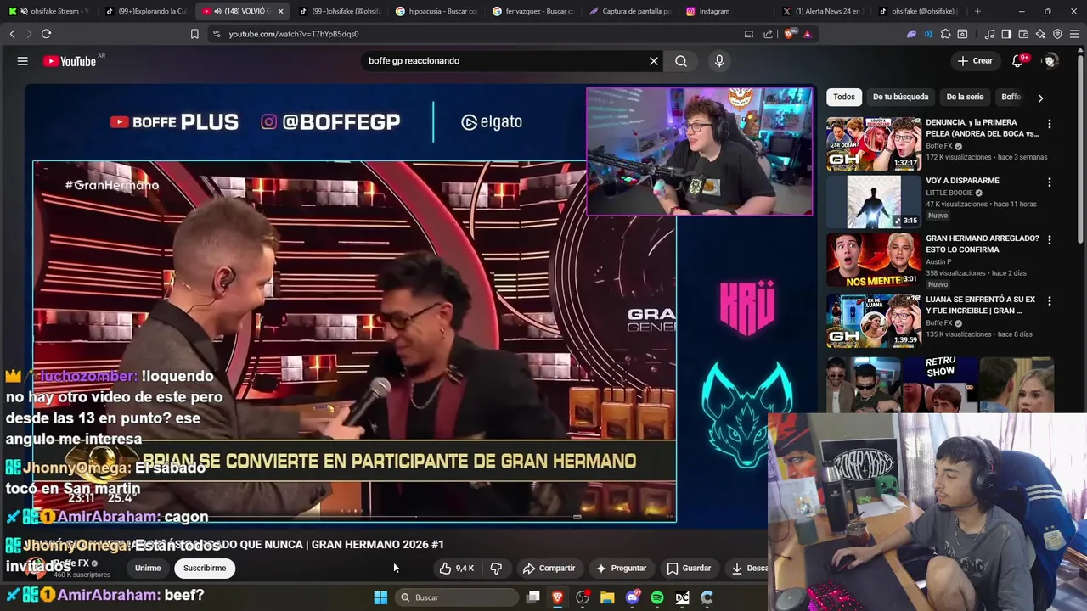The width and height of the screenshot is (1087, 611).
Task: Open the music playlist toolbar icon
Action: [989, 34]
